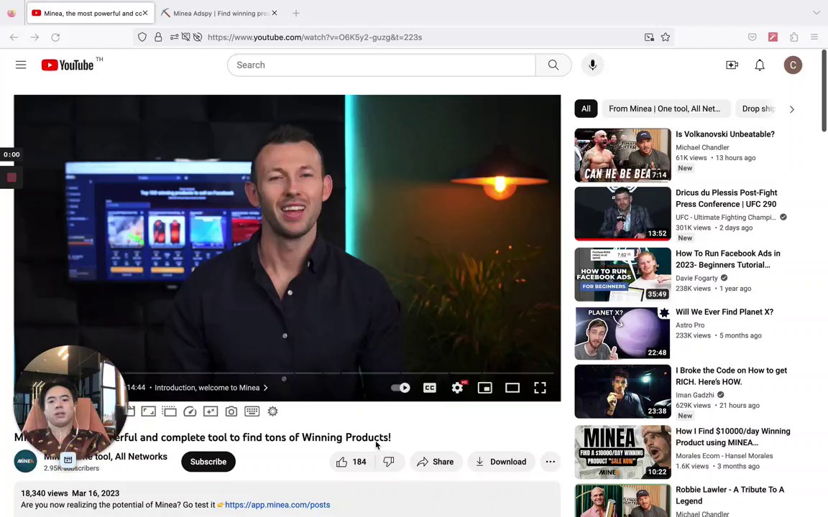Close the 'Minea Adspy' browser tab

(274, 13)
